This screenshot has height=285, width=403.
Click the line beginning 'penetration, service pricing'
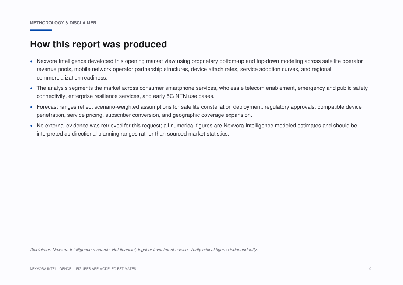(144, 115)
